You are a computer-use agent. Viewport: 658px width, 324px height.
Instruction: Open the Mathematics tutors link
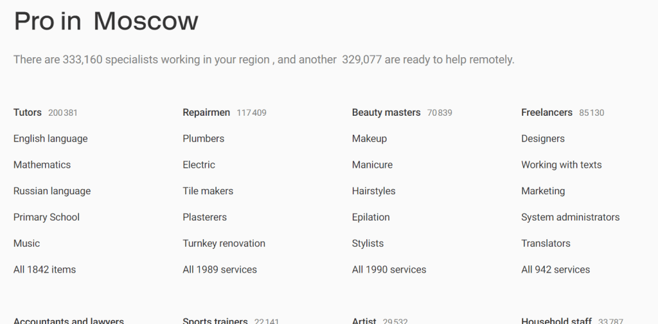click(42, 165)
